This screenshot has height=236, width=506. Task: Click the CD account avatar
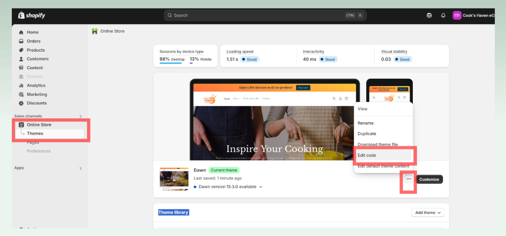coord(457,15)
